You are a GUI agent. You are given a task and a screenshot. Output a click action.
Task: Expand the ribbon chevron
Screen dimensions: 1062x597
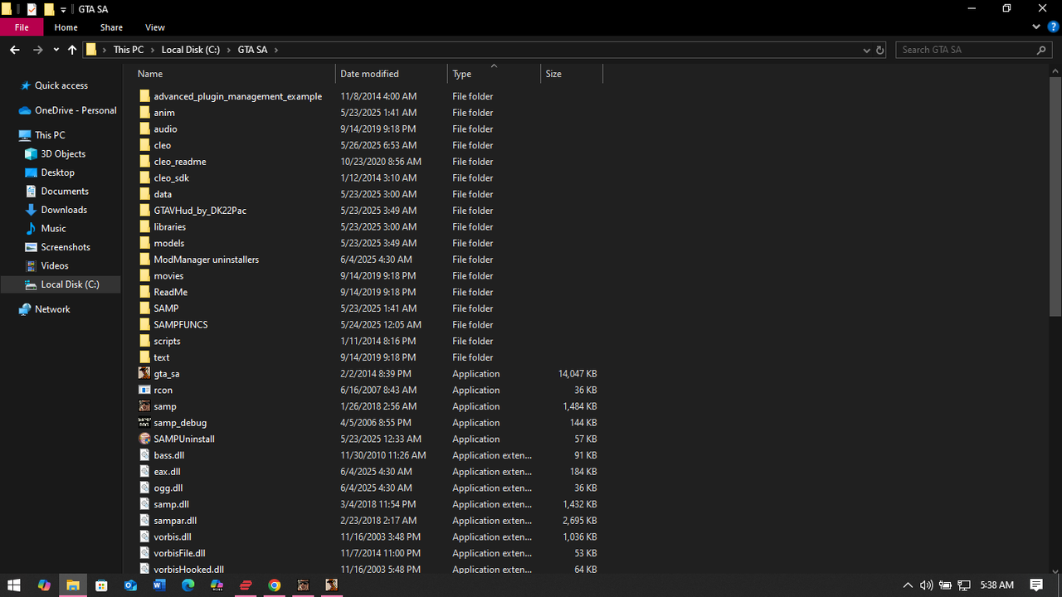pyautogui.click(x=1036, y=27)
